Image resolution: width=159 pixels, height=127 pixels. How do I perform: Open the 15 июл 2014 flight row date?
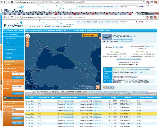[30, 111]
